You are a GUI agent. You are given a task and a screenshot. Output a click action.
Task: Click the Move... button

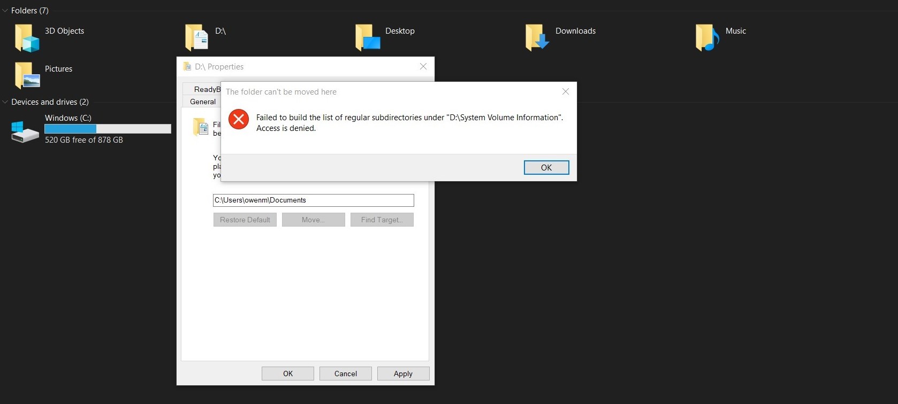coord(314,220)
